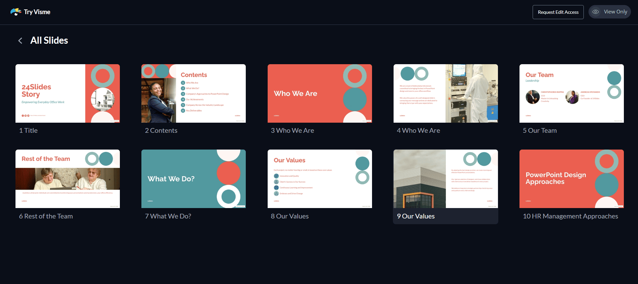Open slide 3 red Who We Are thumbnail
Image resolution: width=638 pixels, height=284 pixels.
coord(320,93)
